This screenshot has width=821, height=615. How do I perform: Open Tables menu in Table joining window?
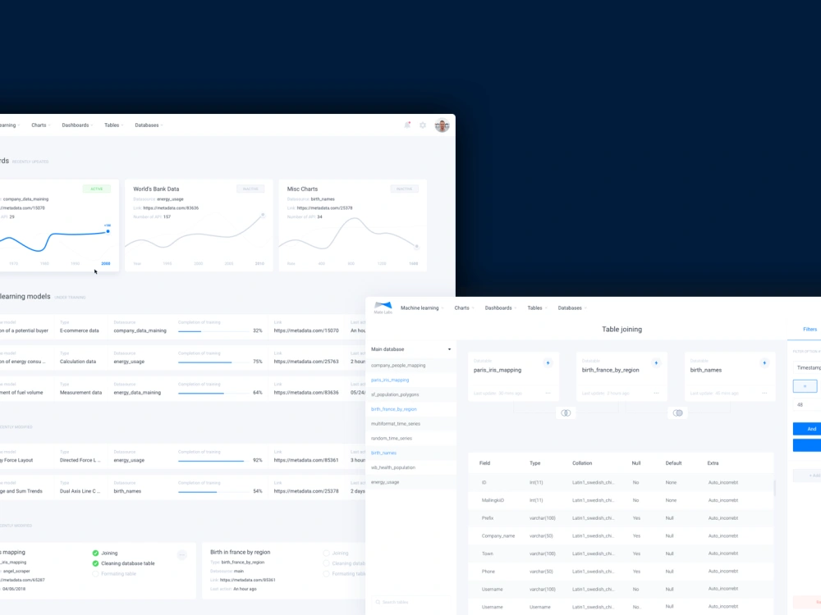point(537,308)
